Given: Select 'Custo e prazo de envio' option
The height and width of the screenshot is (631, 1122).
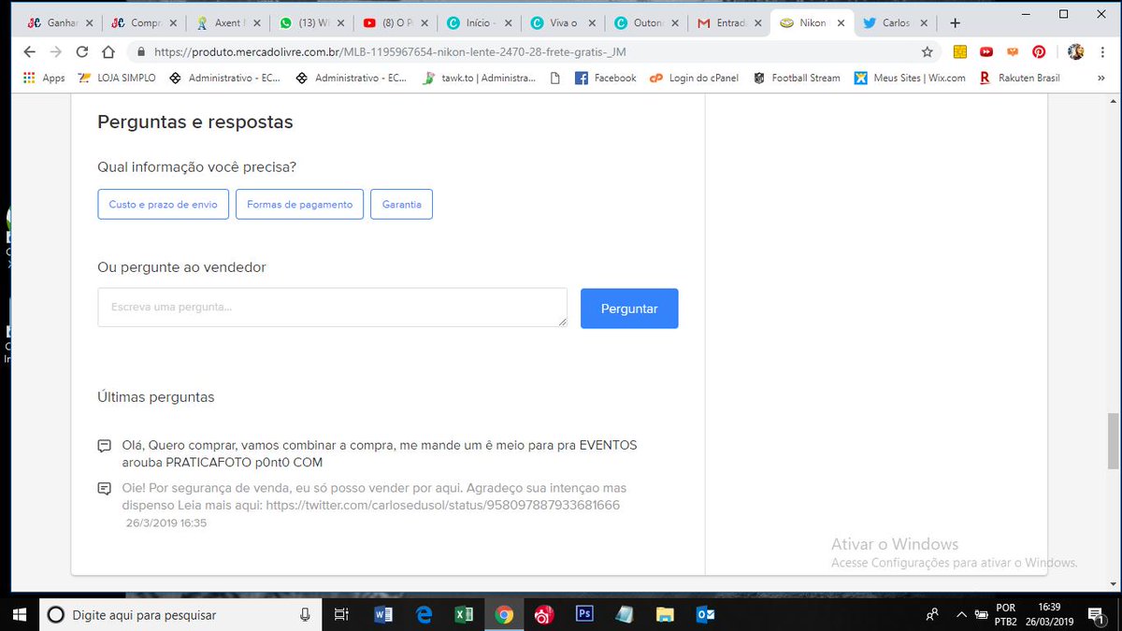Looking at the screenshot, I should coord(163,204).
